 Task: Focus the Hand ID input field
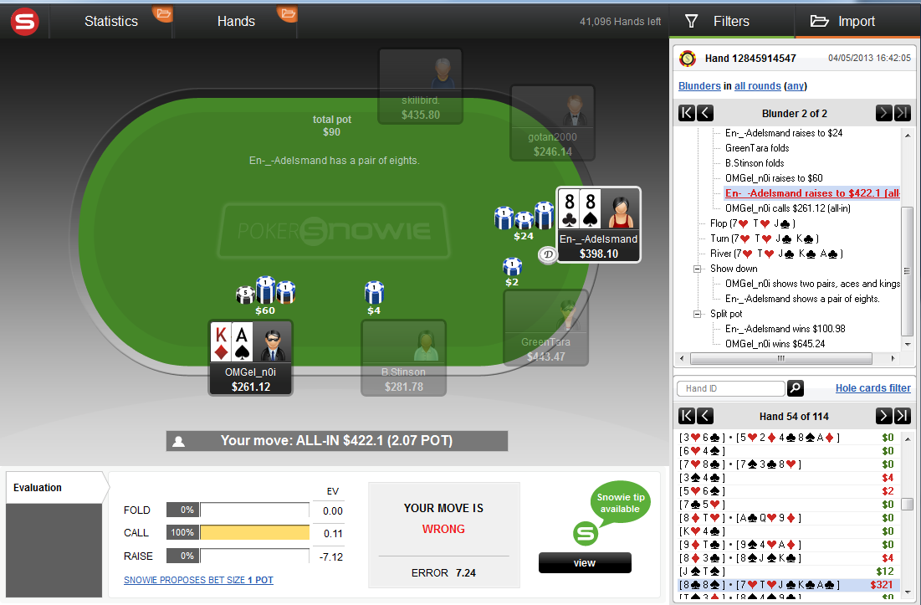(731, 388)
